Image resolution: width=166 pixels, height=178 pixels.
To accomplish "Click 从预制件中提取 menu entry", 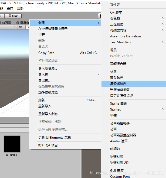I will click(65, 122).
